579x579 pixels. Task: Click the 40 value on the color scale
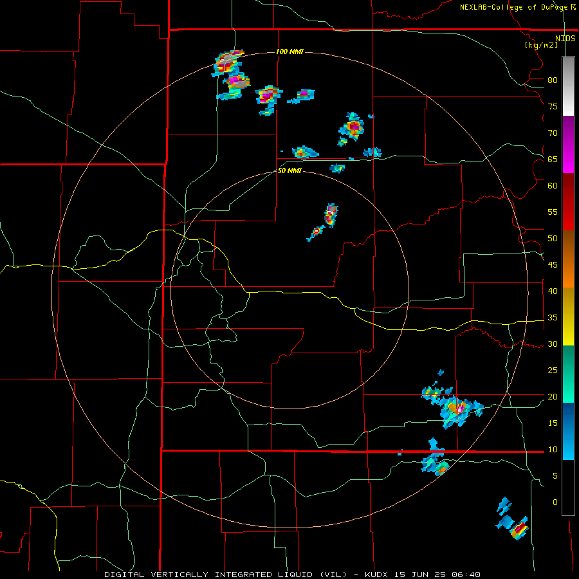click(x=553, y=291)
